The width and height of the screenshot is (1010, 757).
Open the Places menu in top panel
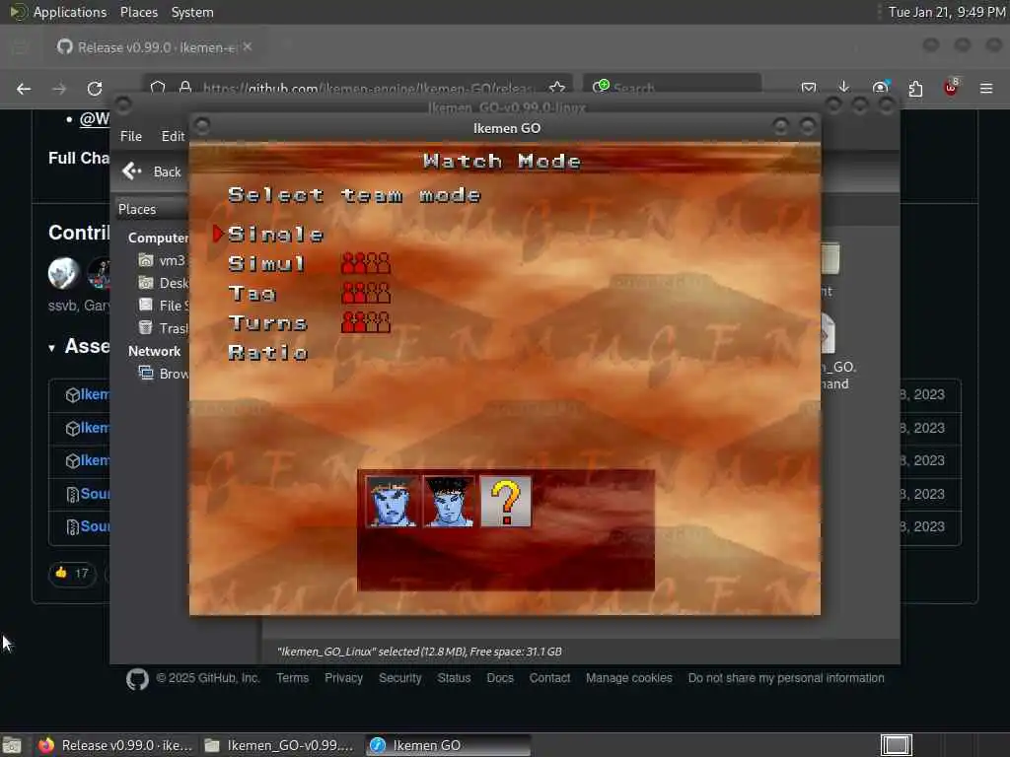click(138, 12)
